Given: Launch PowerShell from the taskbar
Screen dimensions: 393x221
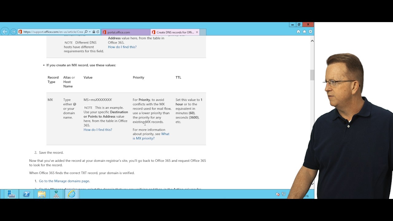Looking at the screenshot, I should (x=26, y=194).
